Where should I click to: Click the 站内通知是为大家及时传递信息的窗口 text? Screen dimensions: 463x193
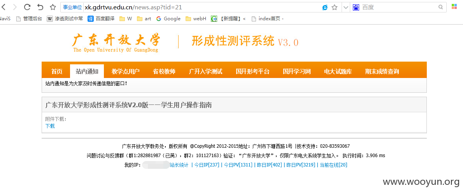(x=86, y=83)
